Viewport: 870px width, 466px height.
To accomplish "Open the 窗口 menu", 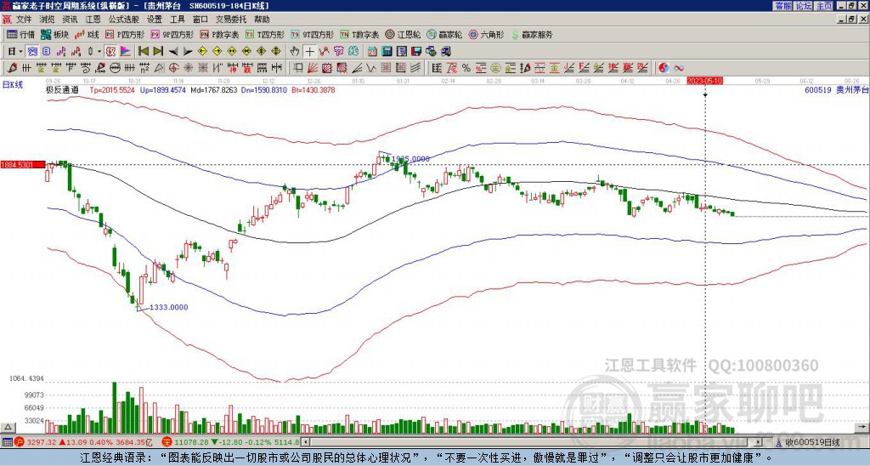I will pyautogui.click(x=201, y=20).
